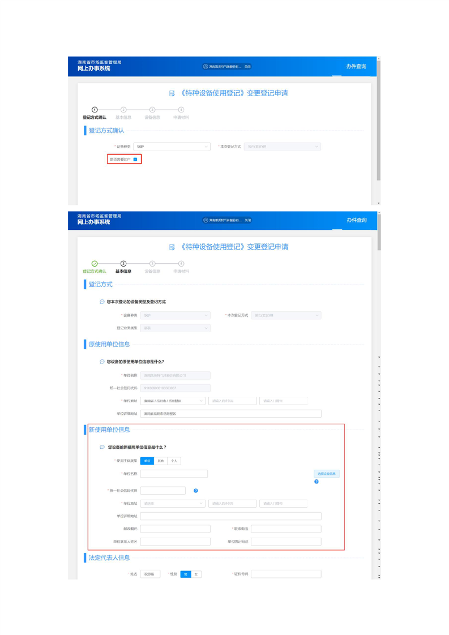Click the step 4 申请材料 circle in upper form
449x635 pixels.
(181, 110)
